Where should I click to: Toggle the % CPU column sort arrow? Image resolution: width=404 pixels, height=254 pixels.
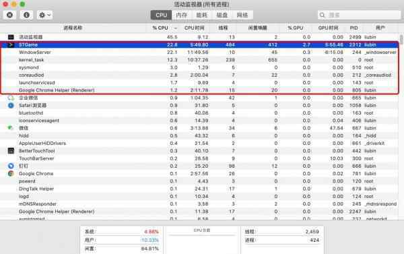[176, 28]
